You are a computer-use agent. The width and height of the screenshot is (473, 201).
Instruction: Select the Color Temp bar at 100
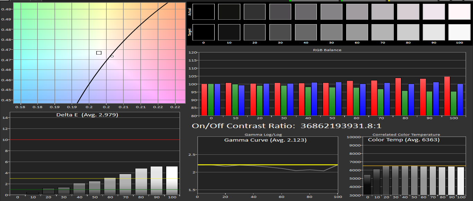point(460,181)
